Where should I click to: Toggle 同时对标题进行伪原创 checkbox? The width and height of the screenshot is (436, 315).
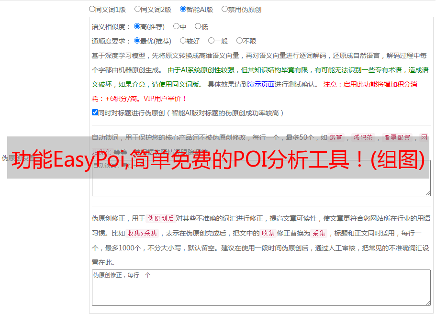[95, 112]
